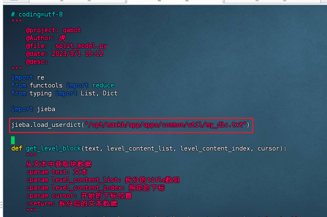
Task: Click the 'import re' statement
Action: (x=28, y=77)
